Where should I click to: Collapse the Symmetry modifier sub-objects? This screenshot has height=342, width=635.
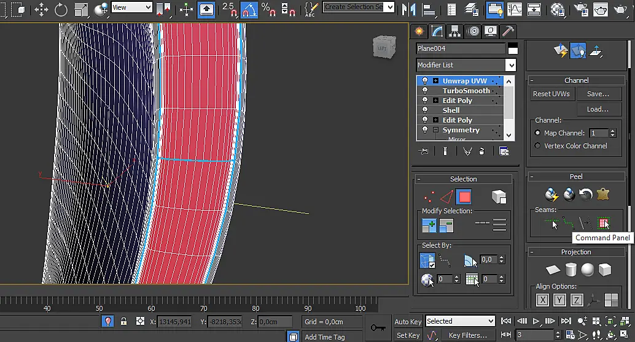[x=436, y=130]
